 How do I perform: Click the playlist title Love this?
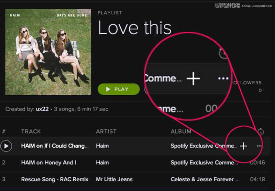click(135, 28)
